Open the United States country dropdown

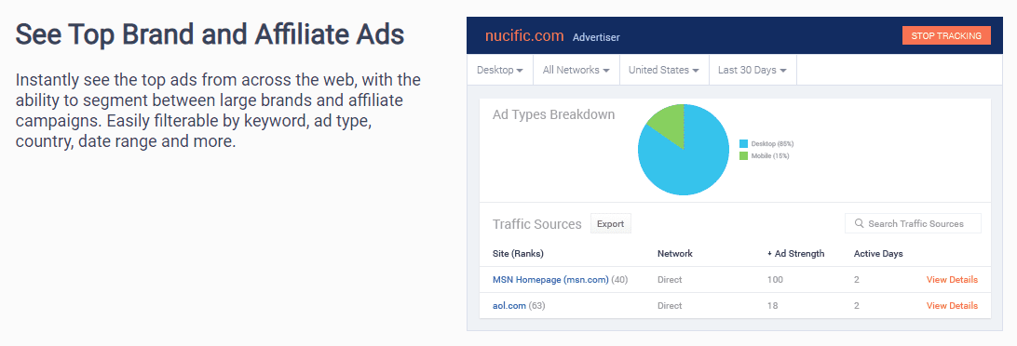pyautogui.click(x=663, y=70)
